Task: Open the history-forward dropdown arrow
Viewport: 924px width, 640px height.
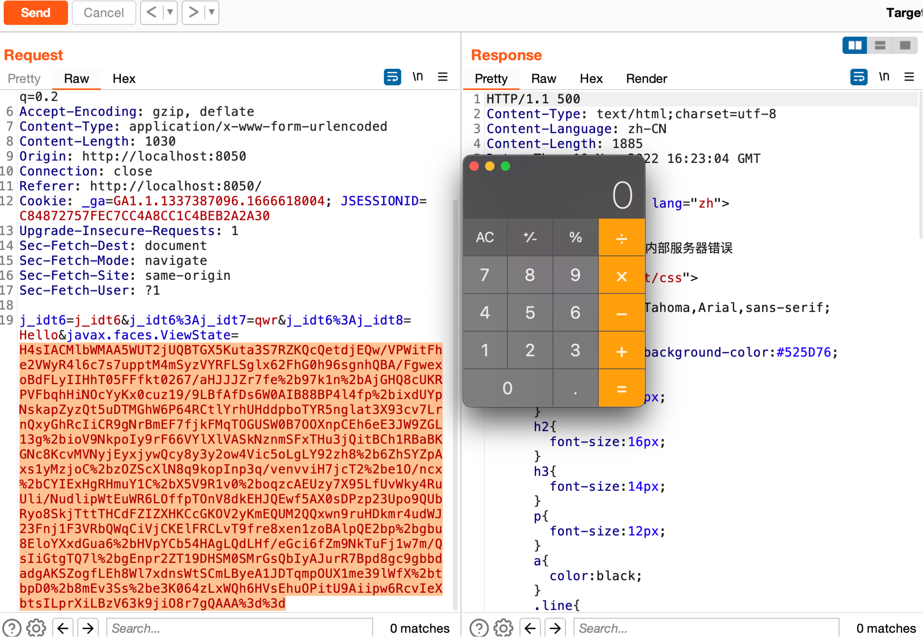Action: tap(212, 12)
